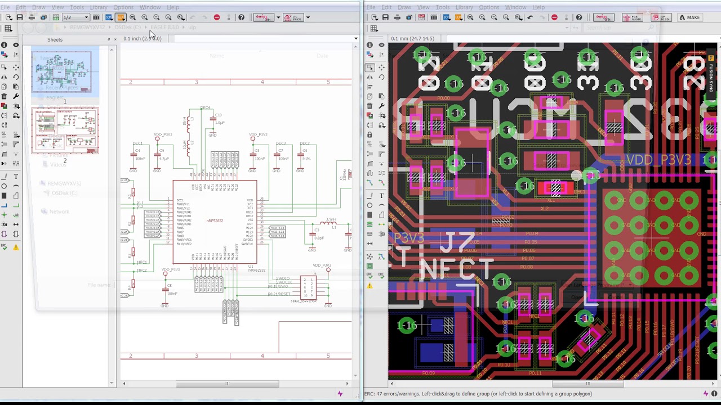The width and height of the screenshot is (721, 405).
Task: Click the Zoom to fit icon in schematic toolbar
Action: pyautogui.click(x=132, y=17)
